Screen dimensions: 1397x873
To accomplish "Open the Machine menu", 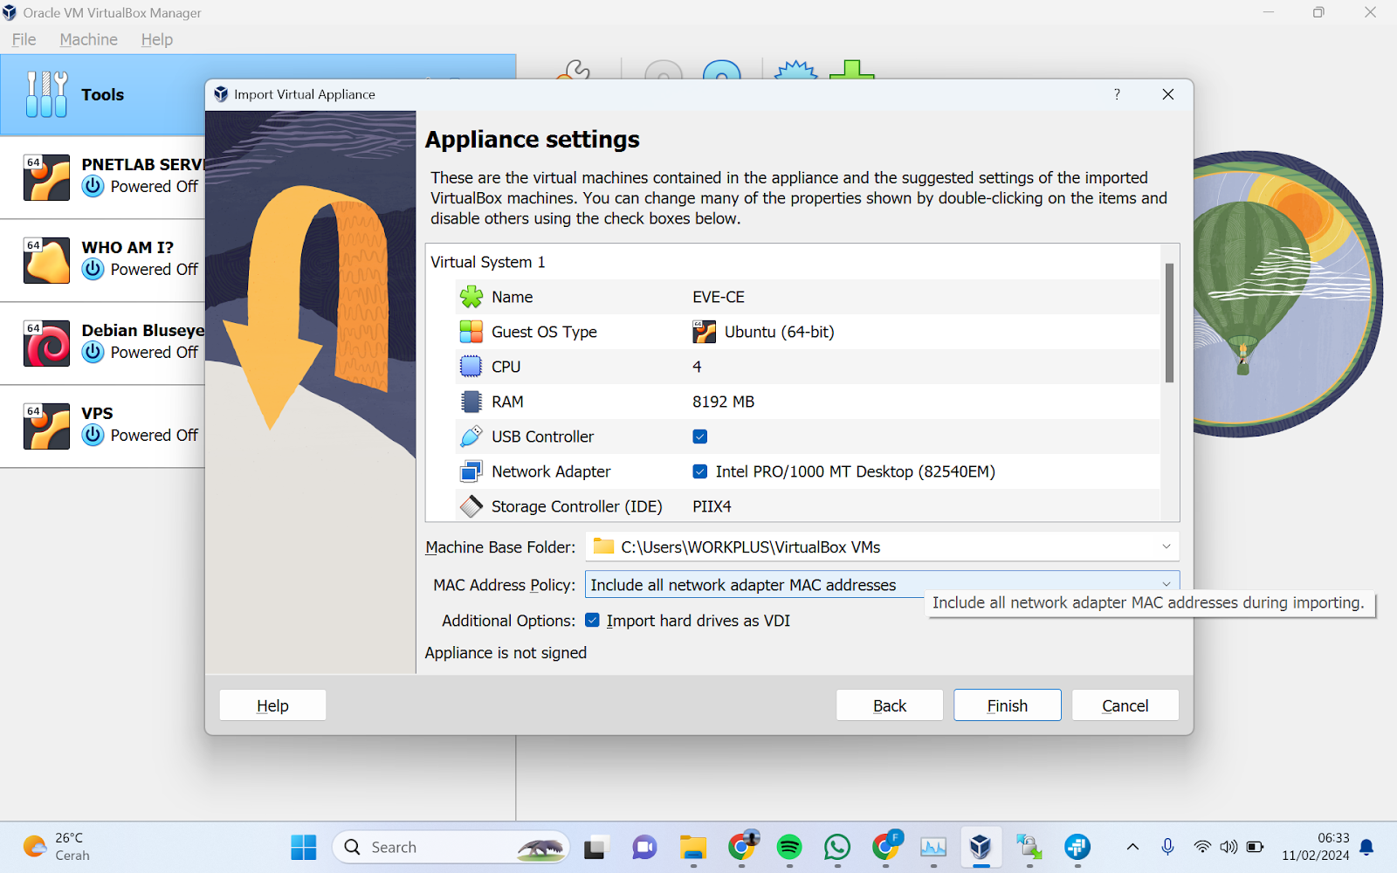I will (x=88, y=39).
